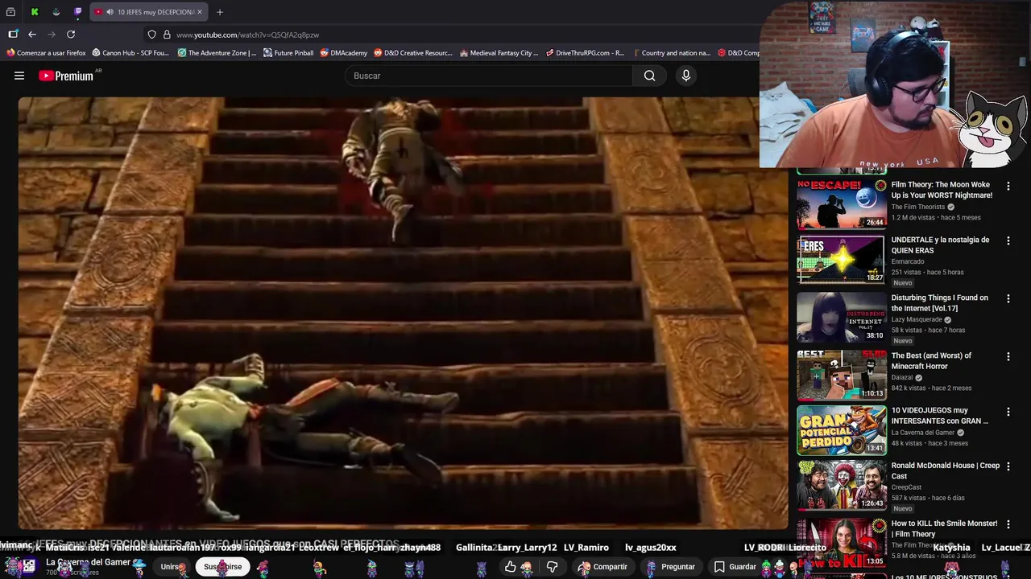Go back one page in browser
Viewport: 1031px width, 579px height.
point(32,35)
